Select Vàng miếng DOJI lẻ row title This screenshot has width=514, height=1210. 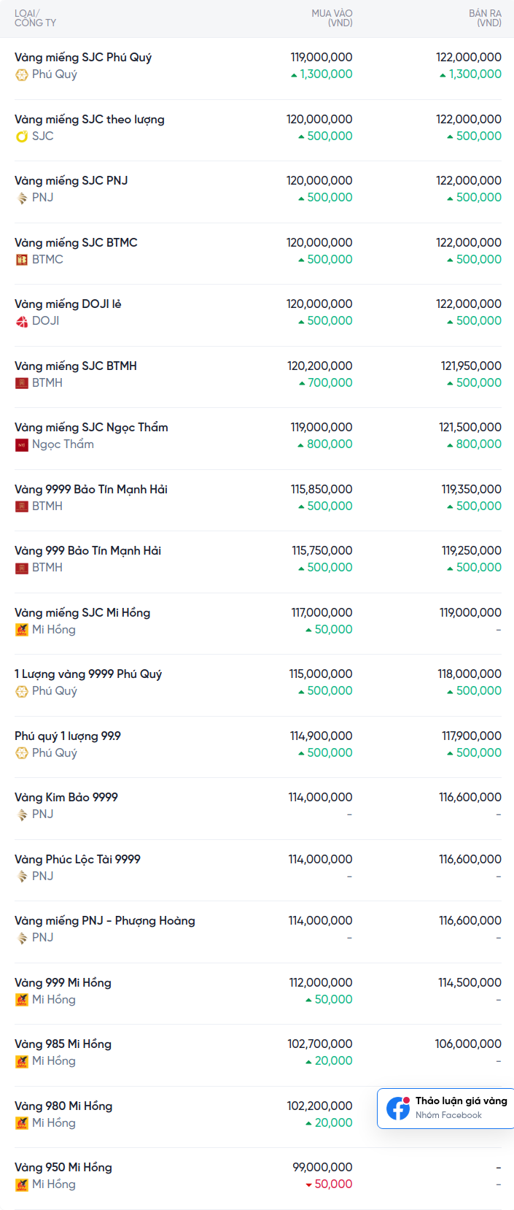coord(68,304)
